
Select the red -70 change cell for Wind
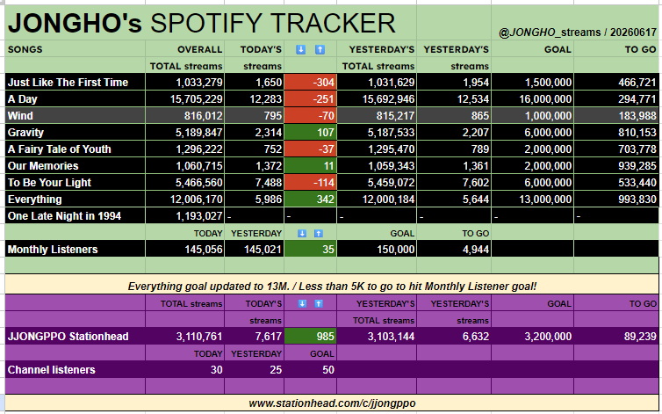click(310, 115)
